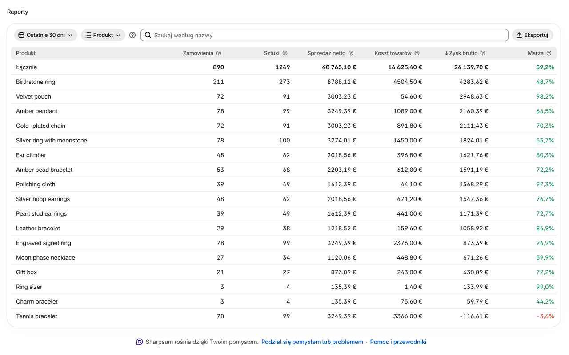Sort by the Koszt towarów column header
The image size is (569, 355).
393,53
